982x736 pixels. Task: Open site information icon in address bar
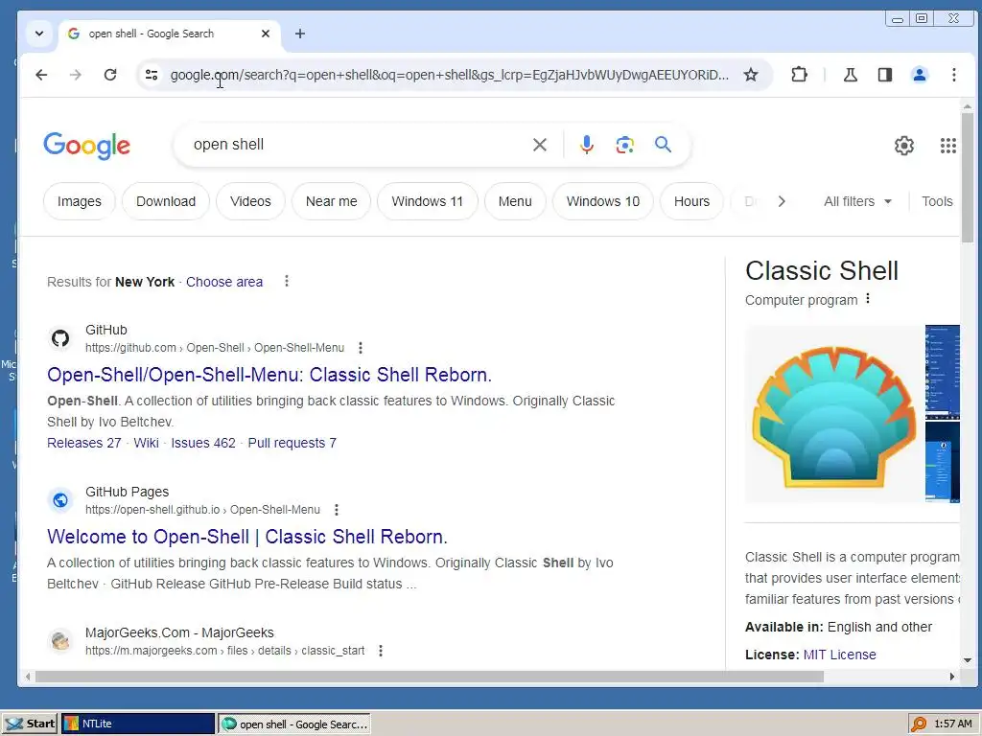pos(151,75)
